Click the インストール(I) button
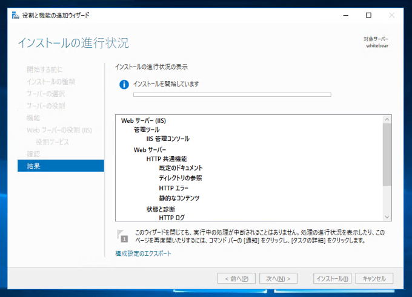Image resolution: width=412 pixels, height=297 pixels. pos(332,278)
